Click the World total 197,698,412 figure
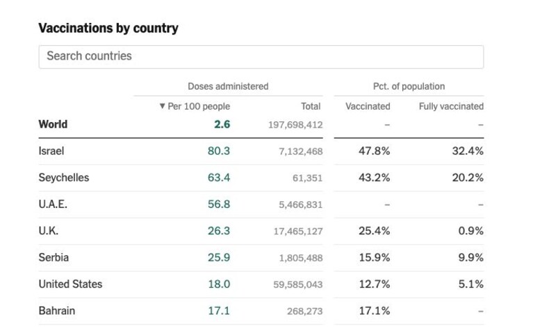This screenshot has height=330, width=533. 295,125
